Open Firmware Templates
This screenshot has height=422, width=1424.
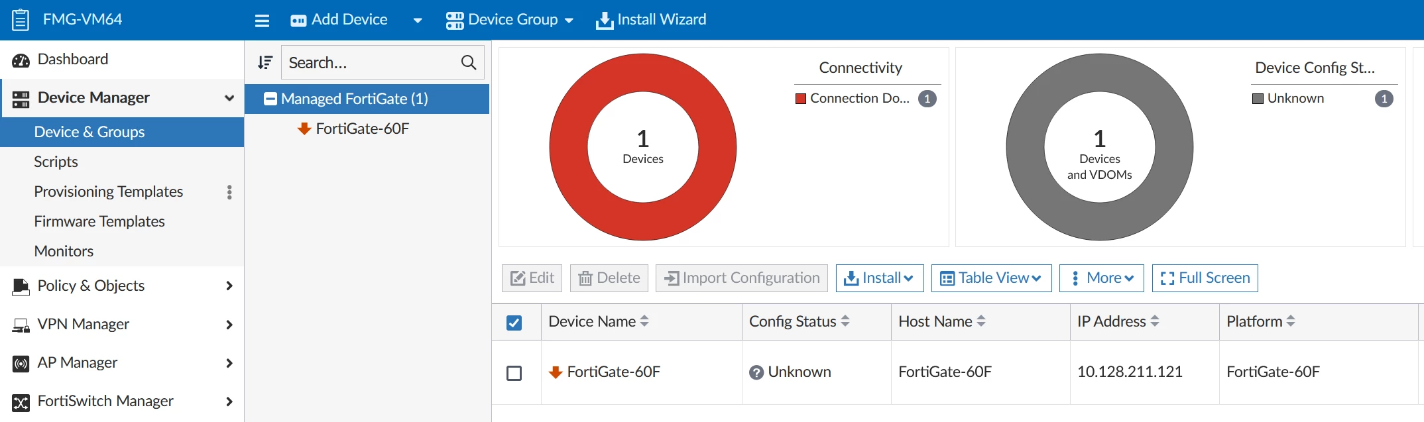pos(122,221)
